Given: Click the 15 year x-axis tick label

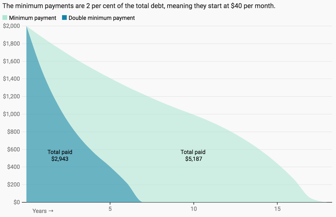Looking at the screenshot, I should tap(277, 209).
